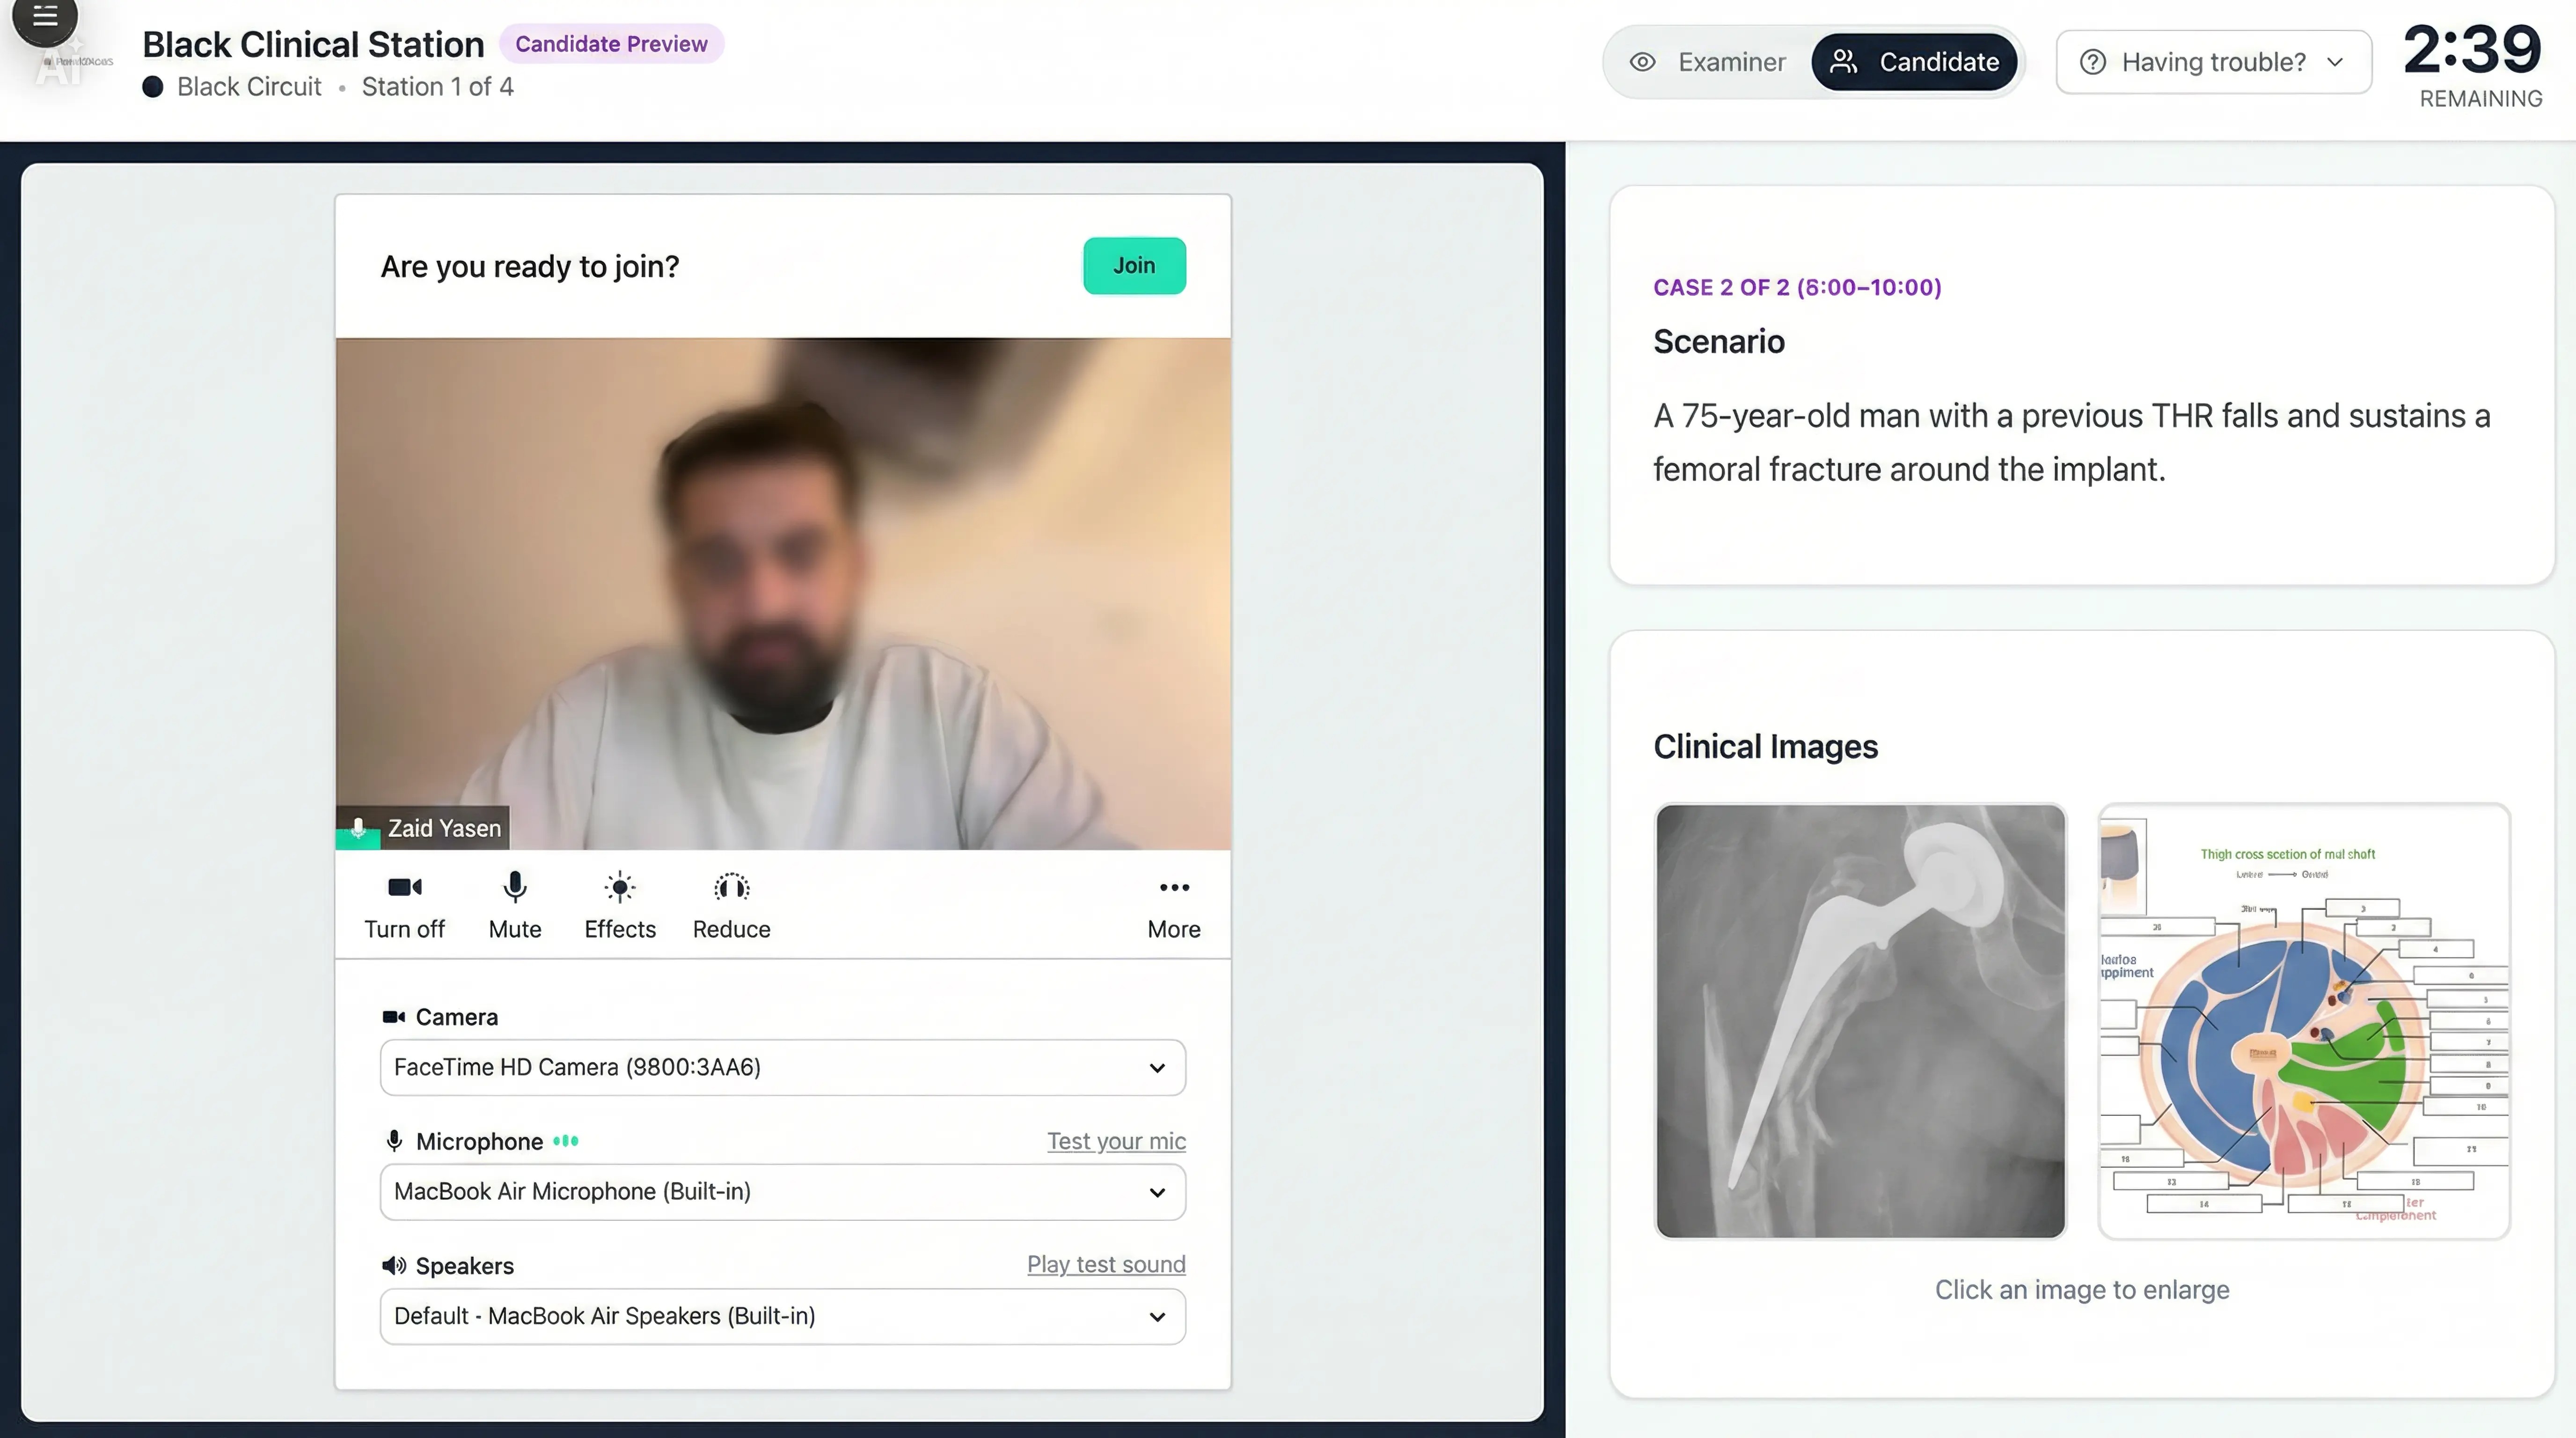The width and height of the screenshot is (2576, 1438).
Task: Enlarge the hip X-ray clinical image
Action: coord(1860,1021)
